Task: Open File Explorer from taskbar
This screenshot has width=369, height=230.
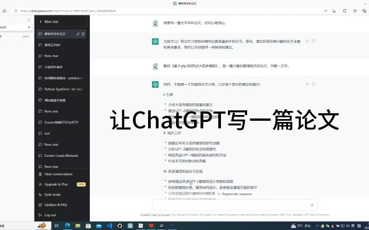Action: (x=78, y=226)
